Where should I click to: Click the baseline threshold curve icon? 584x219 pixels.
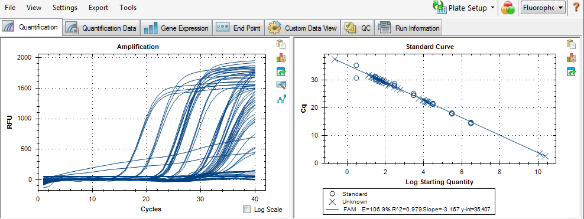tap(281, 99)
